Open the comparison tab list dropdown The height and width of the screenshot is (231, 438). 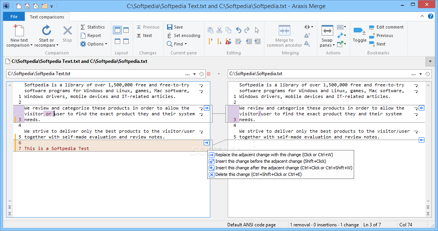point(430,61)
